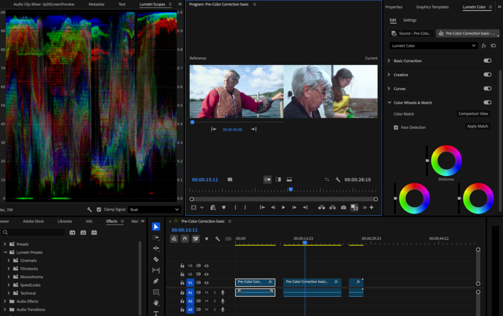
Task: Click the Midtones color wheel
Action: 446,160
